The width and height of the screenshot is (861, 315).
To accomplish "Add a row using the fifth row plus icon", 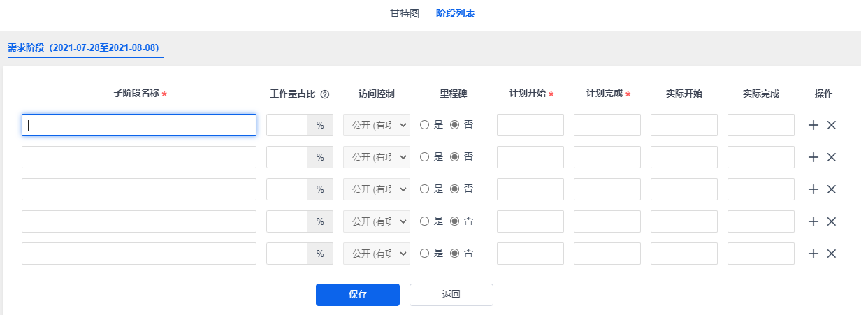I will (813, 254).
